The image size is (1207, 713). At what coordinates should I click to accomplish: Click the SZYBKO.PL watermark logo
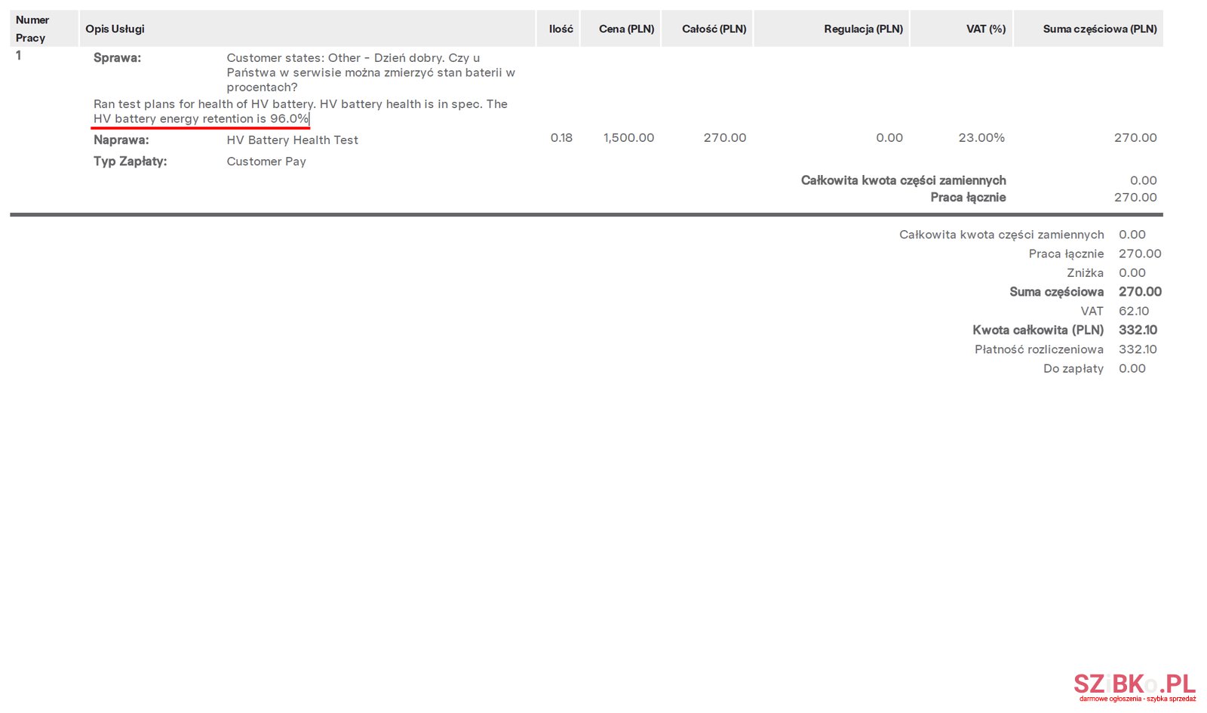click(1134, 686)
